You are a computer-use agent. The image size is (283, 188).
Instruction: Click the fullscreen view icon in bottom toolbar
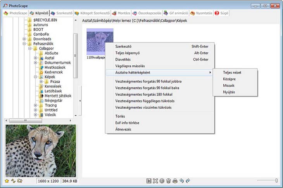(155, 181)
